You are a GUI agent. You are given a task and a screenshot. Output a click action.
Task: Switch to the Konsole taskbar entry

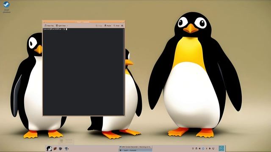coord(135,150)
